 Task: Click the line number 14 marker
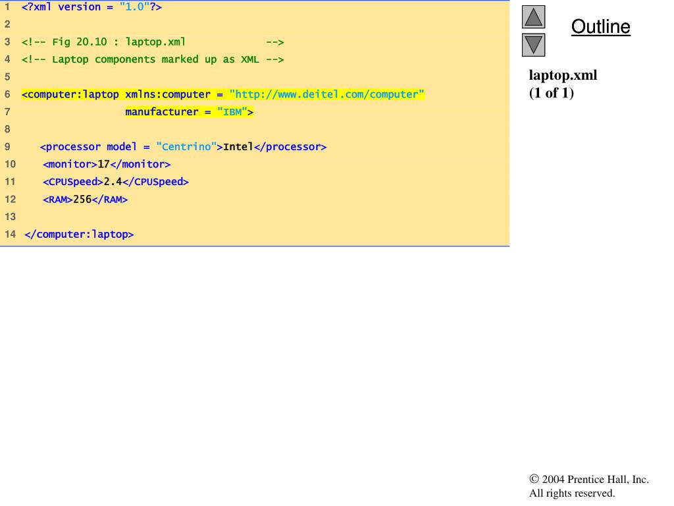[x=10, y=235]
